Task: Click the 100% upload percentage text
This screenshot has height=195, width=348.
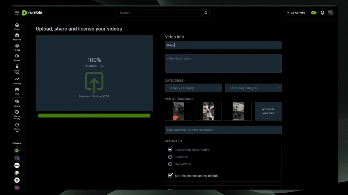Action: click(94, 60)
